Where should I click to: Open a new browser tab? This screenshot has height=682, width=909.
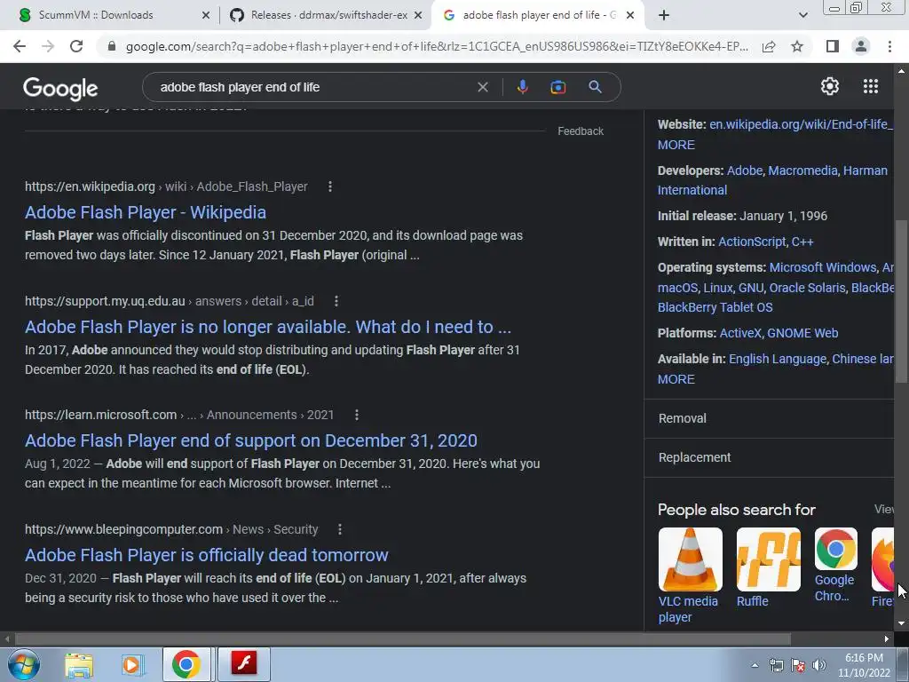[x=664, y=15]
